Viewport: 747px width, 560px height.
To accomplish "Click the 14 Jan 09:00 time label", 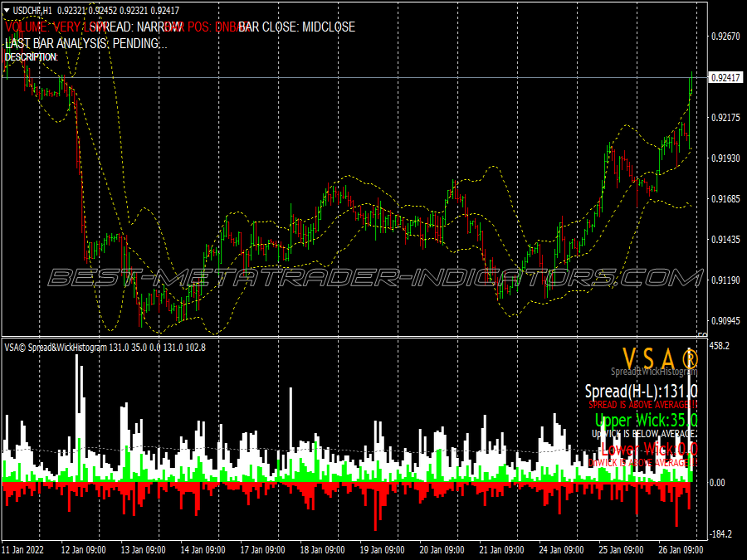I will coord(203,549).
